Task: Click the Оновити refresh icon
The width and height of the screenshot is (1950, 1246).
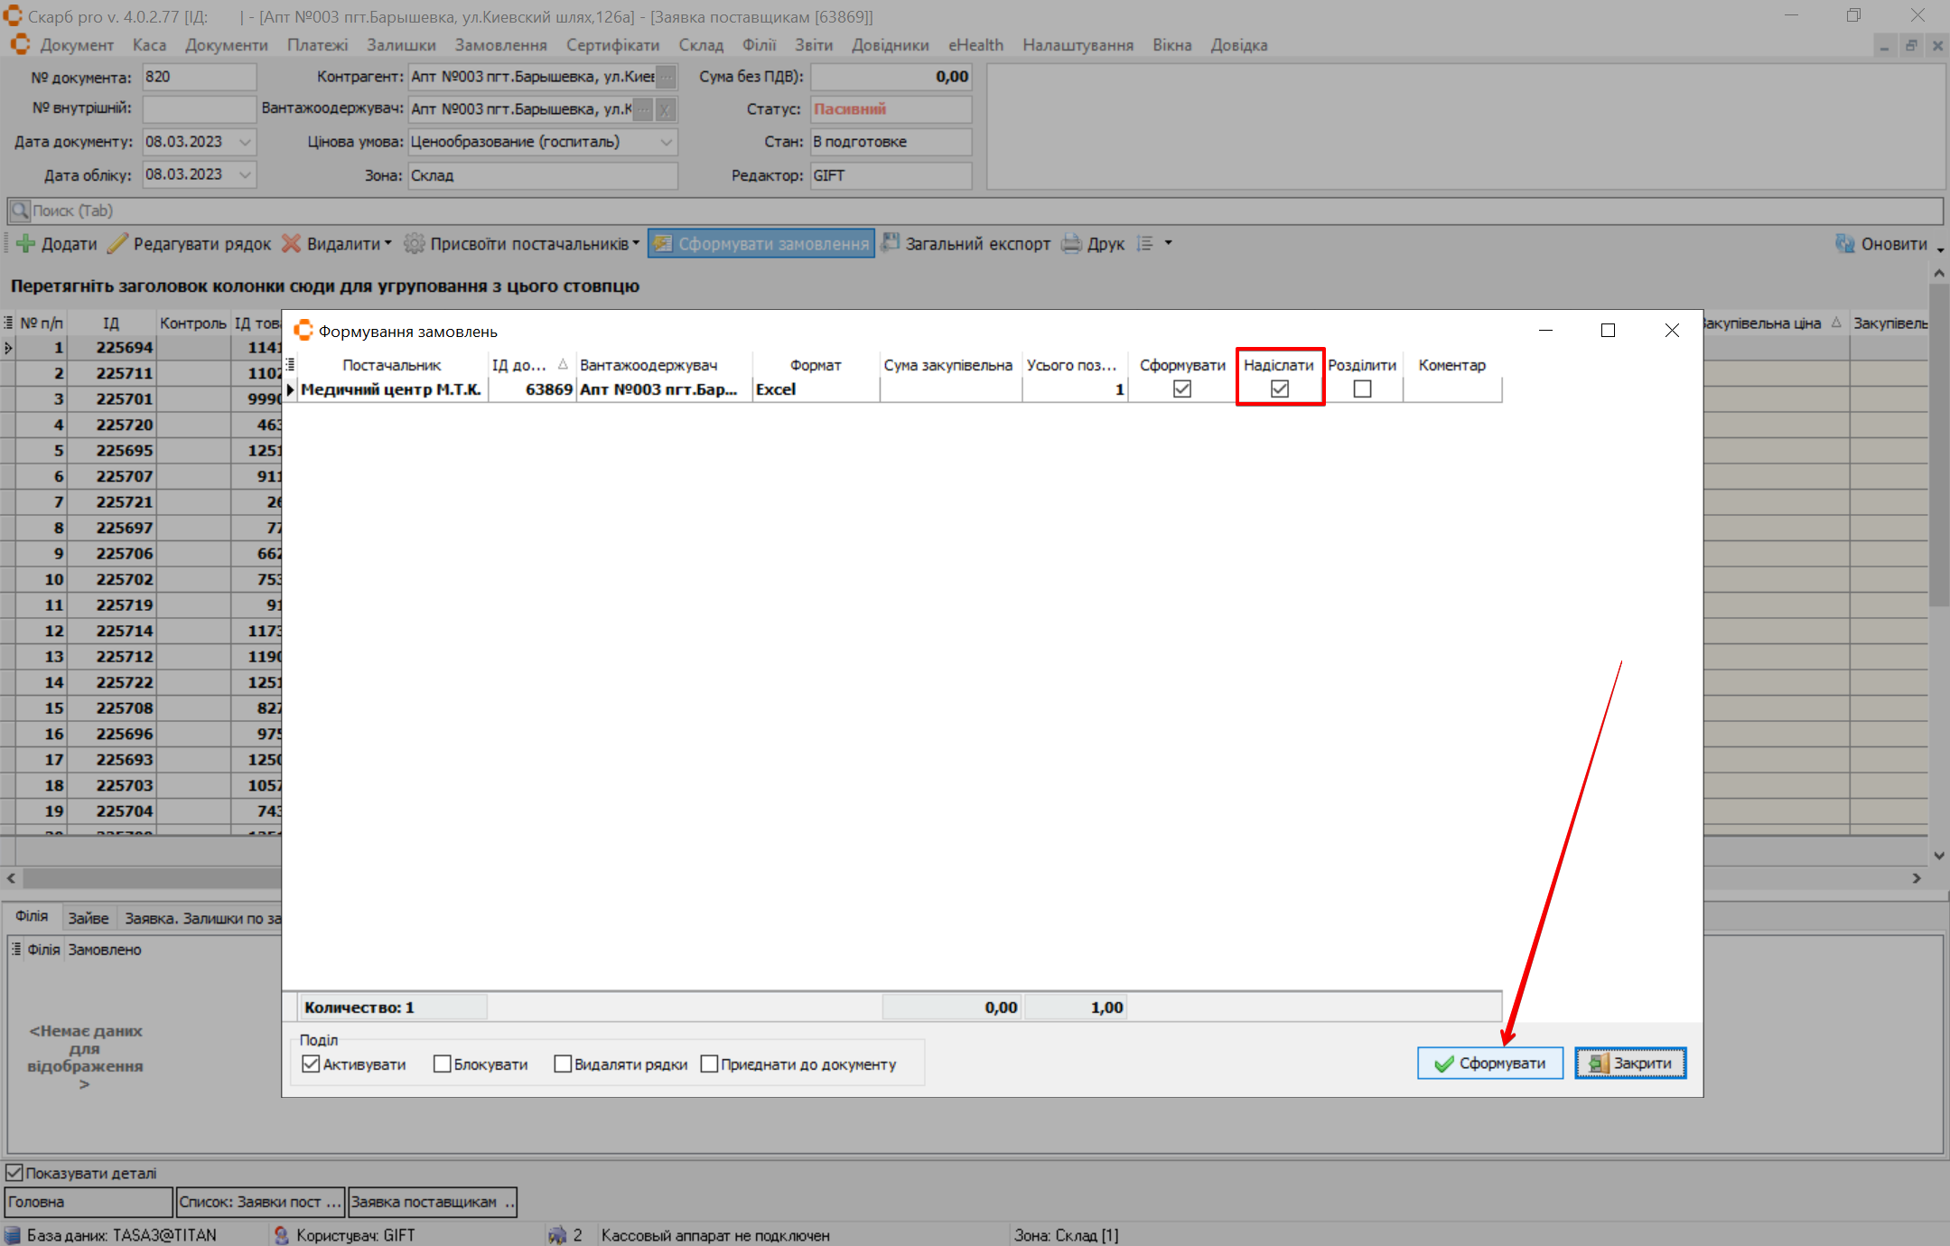Action: point(1844,244)
